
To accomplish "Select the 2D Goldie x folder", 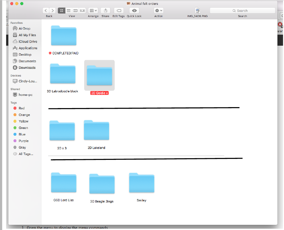I will click(x=100, y=75).
